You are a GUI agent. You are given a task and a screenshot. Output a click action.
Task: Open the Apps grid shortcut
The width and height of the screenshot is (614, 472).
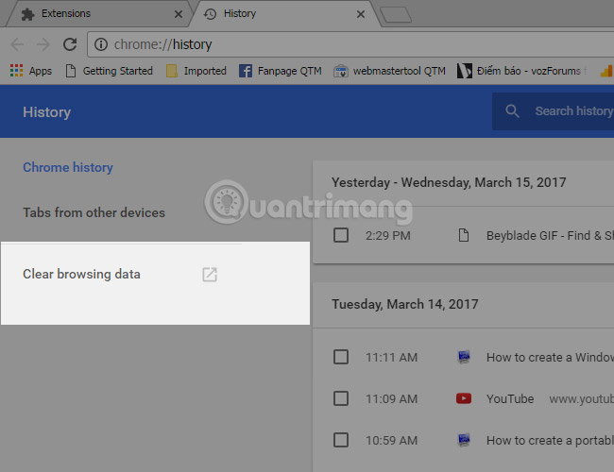tap(31, 71)
